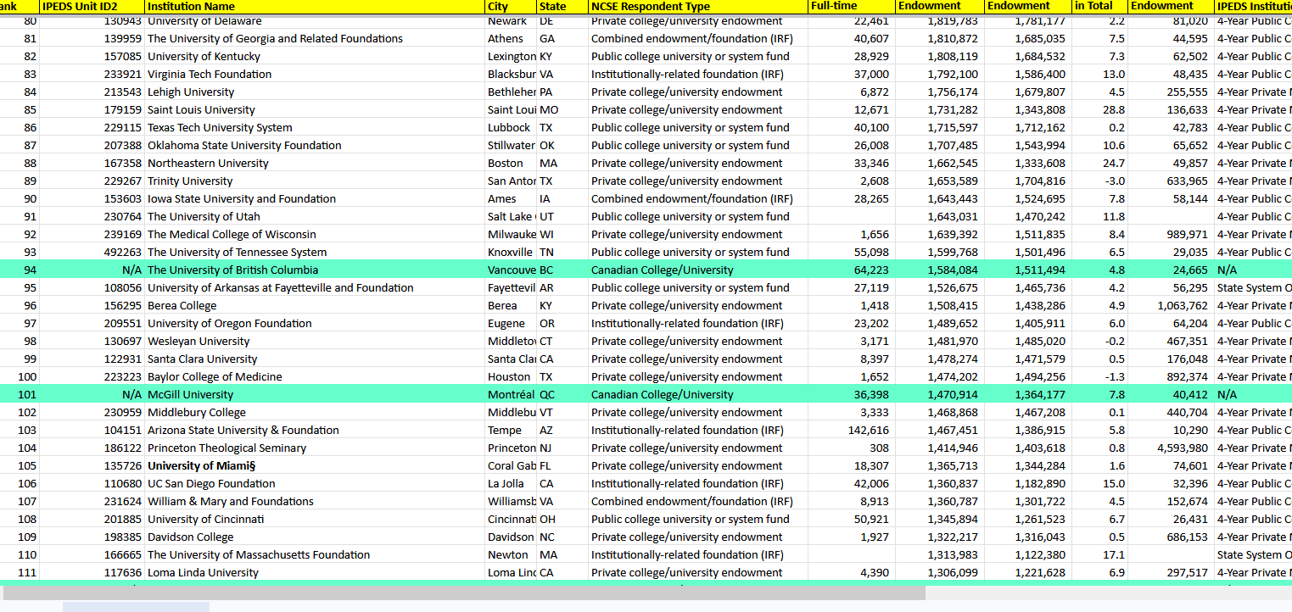1292x612 pixels.
Task: Click "University of Oregon Foundation" cell
Action: [x=315, y=324]
